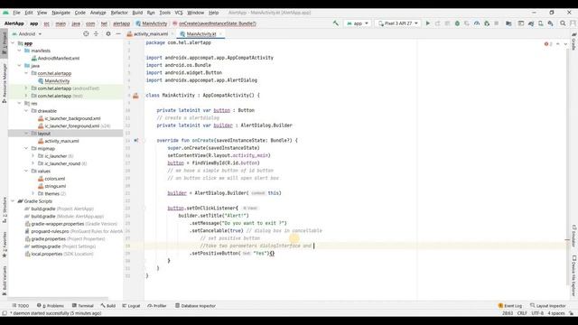The height and width of the screenshot is (325, 578).
Task: Hide the Project panel with the minus icon
Action: 118,33
